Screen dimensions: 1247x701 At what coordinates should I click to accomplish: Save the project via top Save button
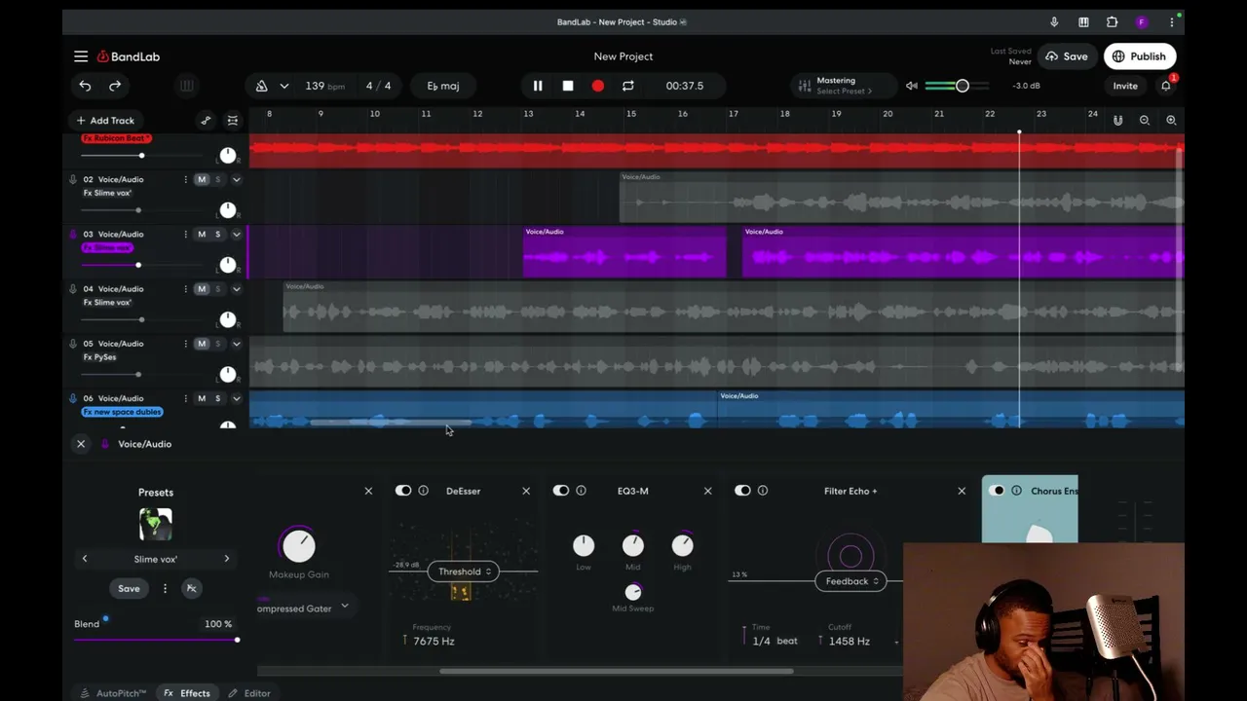[x=1067, y=56]
